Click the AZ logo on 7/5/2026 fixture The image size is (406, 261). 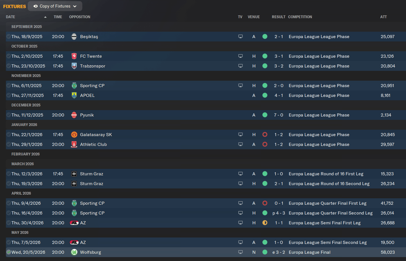pos(74,243)
